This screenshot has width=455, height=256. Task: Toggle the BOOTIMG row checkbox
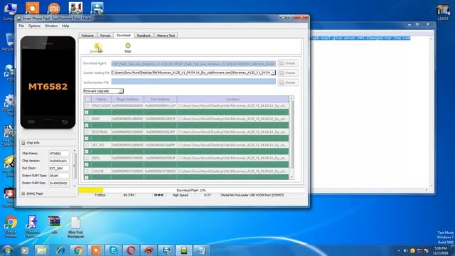tap(87, 132)
